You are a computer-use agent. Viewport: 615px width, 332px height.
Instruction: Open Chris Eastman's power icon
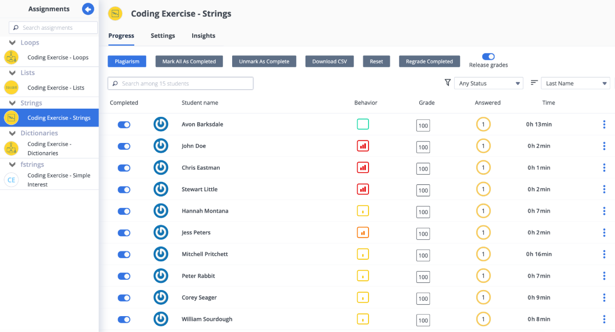(x=161, y=168)
